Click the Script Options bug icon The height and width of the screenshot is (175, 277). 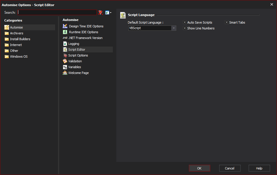[x=65, y=55]
